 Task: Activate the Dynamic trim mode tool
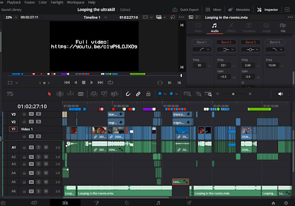pos(70,94)
